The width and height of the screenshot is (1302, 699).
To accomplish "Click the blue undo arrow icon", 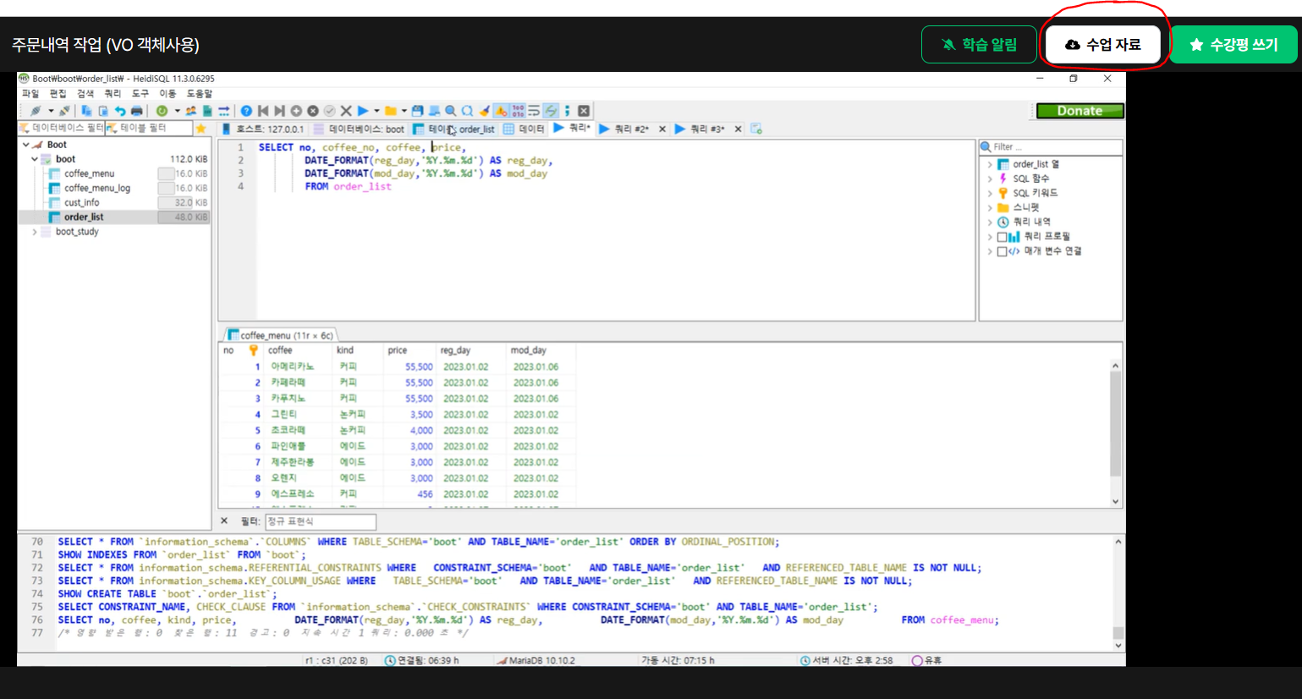I will click(x=120, y=111).
